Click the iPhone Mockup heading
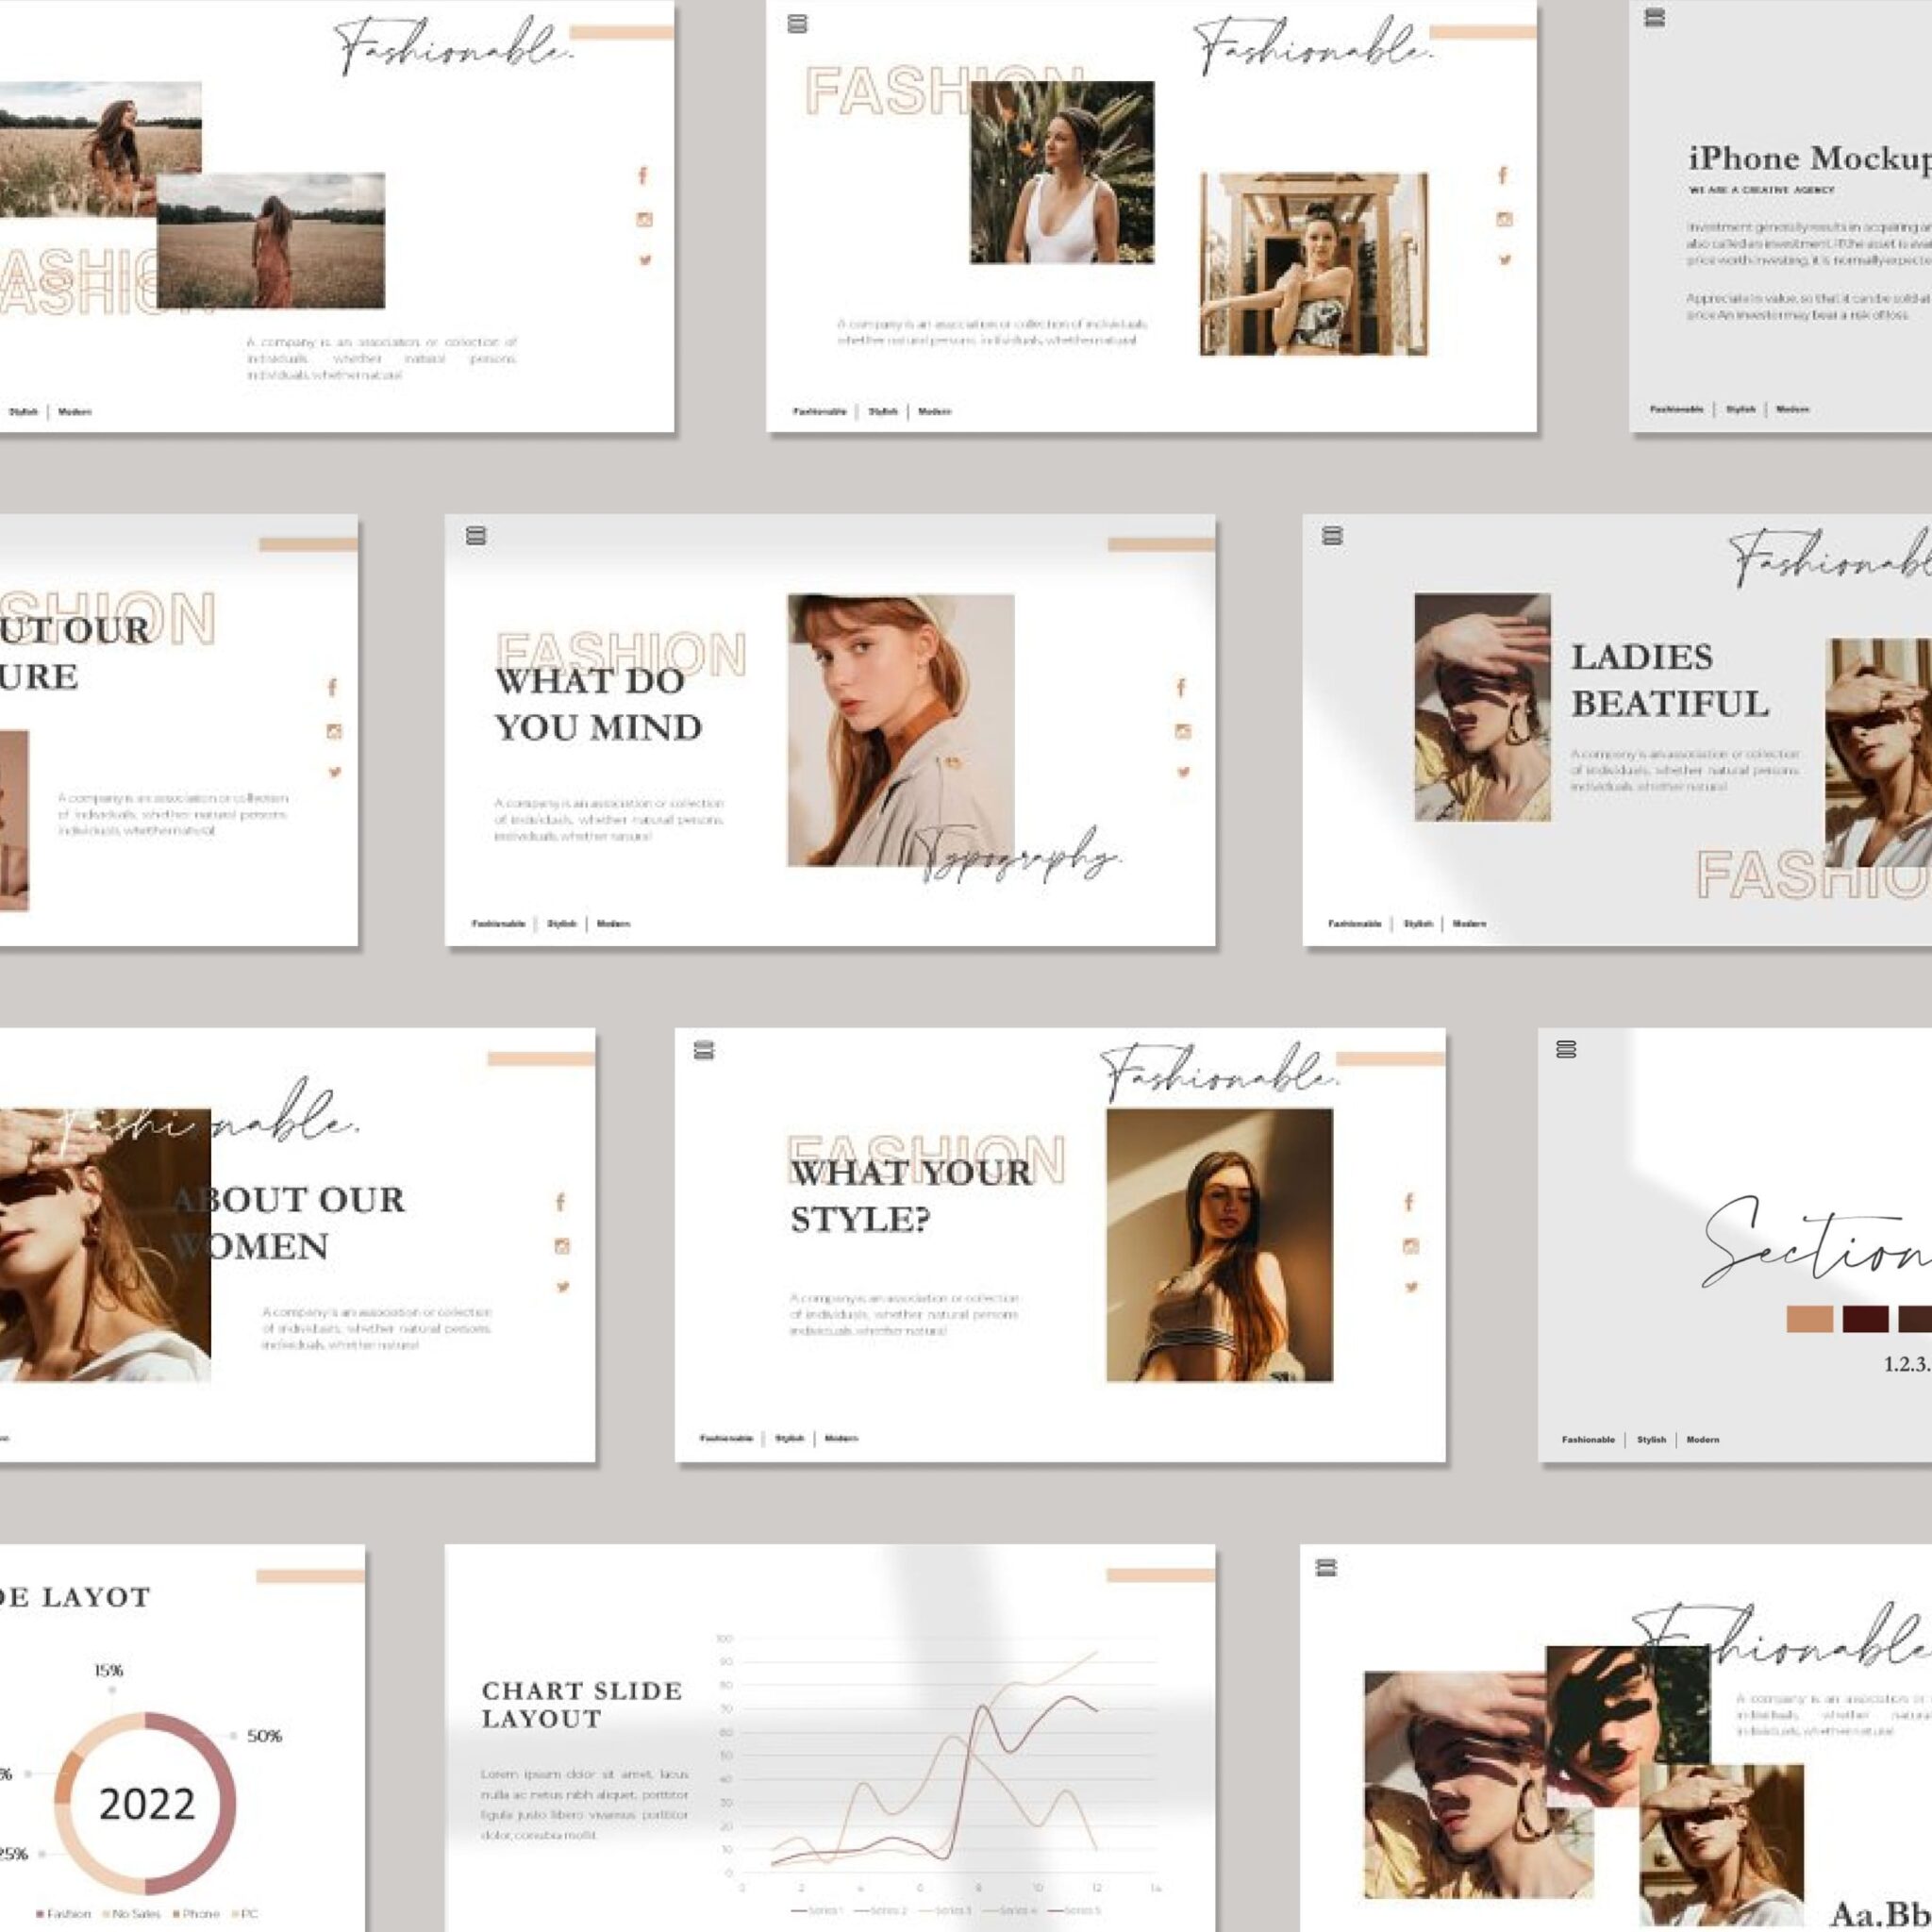 click(1810, 158)
